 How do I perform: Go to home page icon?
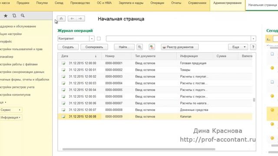pyautogui.click(x=61, y=19)
